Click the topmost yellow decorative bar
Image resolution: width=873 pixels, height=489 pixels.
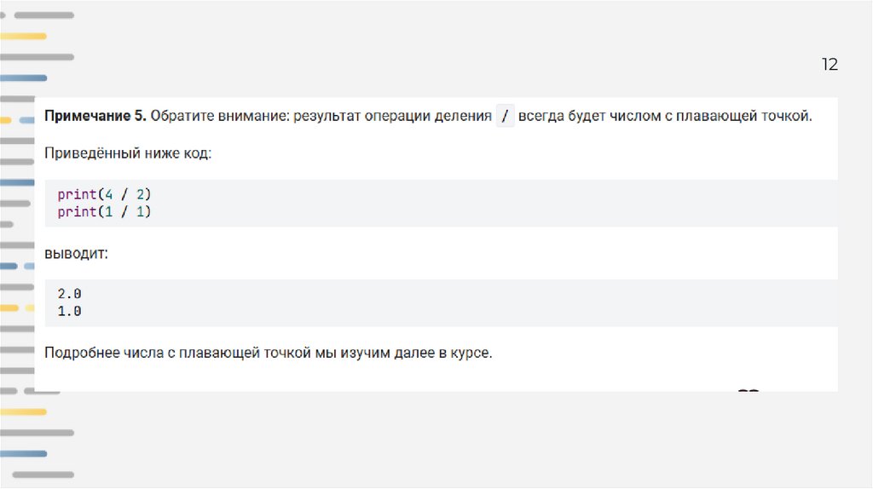(x=26, y=36)
